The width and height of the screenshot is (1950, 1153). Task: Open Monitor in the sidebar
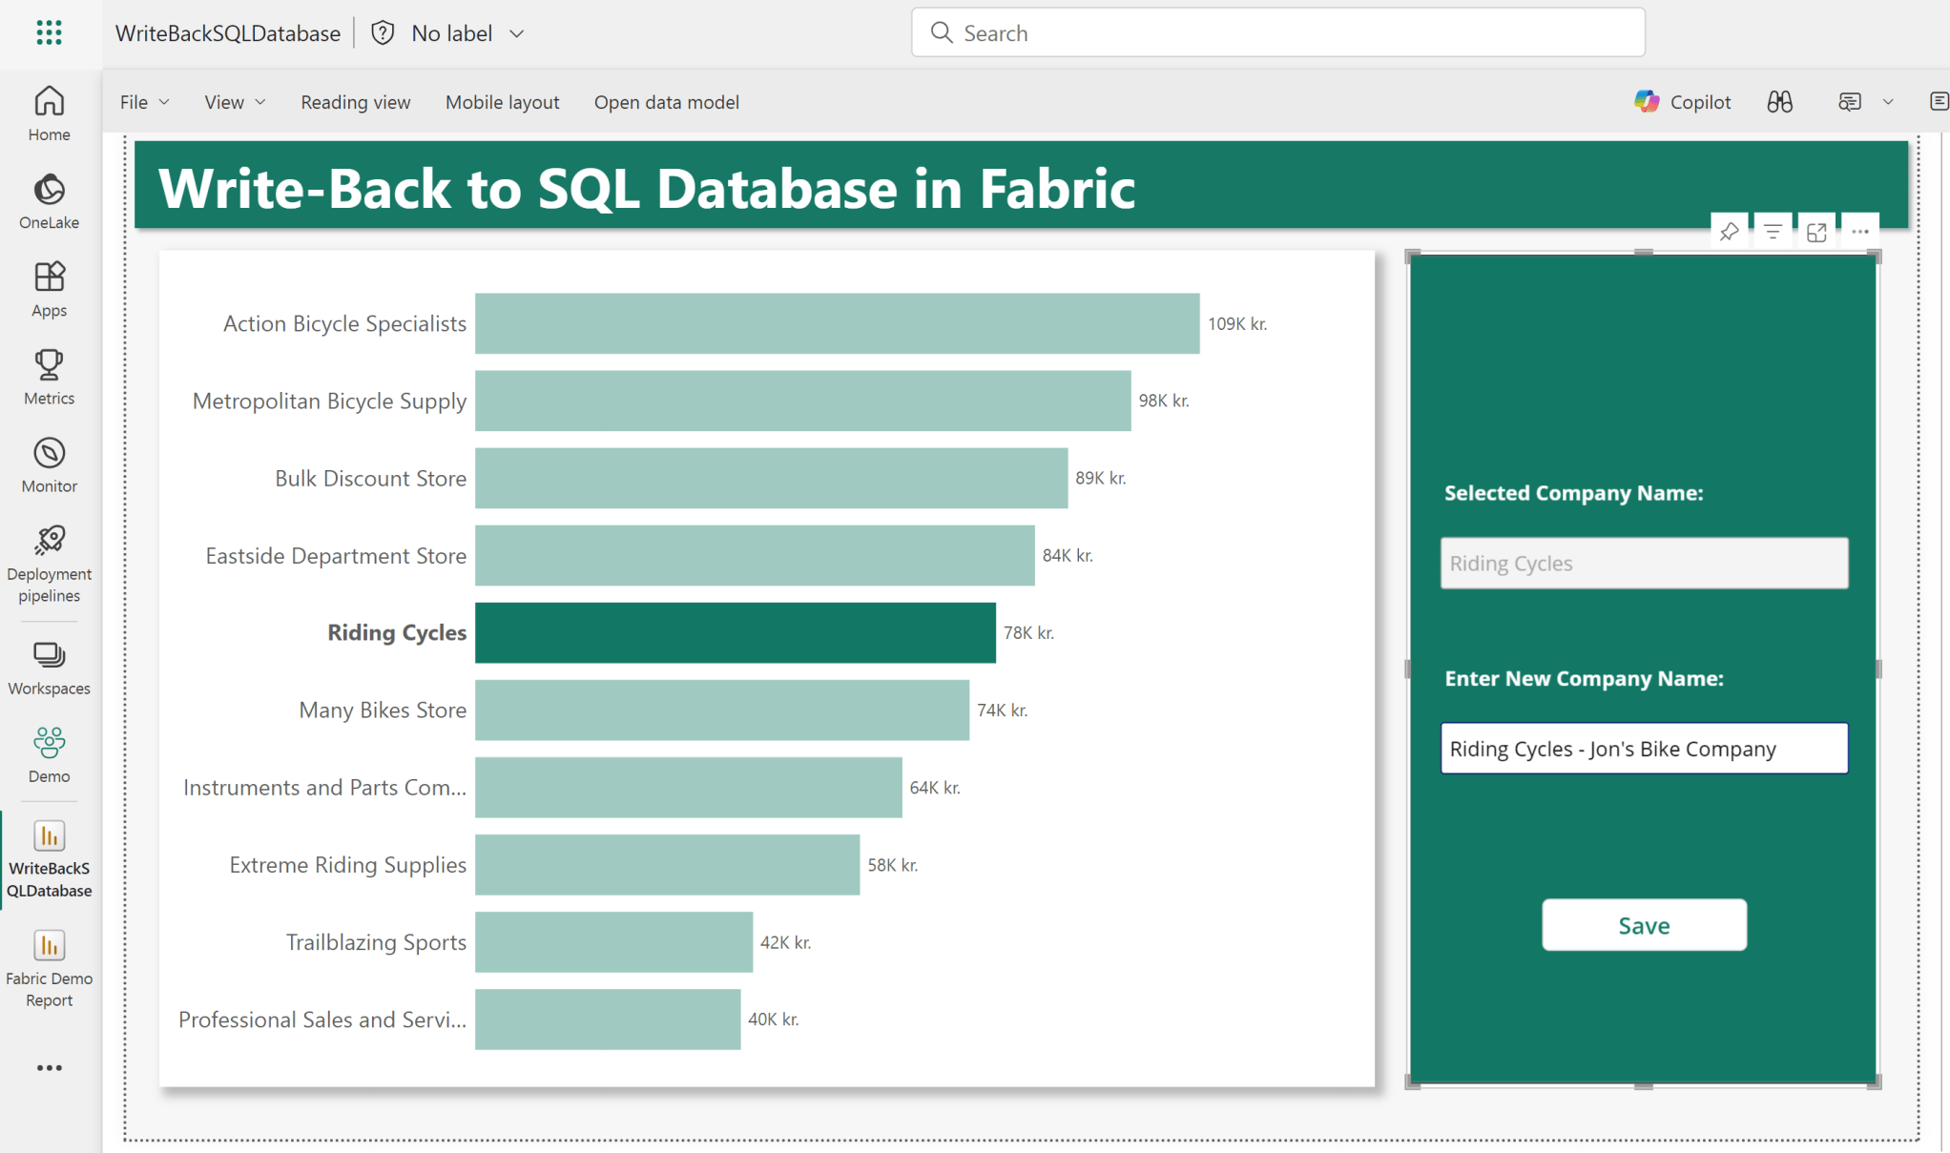pos(49,464)
